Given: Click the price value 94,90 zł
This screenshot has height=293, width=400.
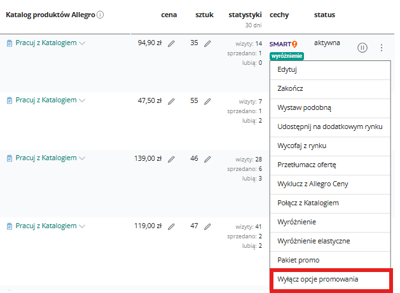Looking at the screenshot, I should tap(149, 43).
